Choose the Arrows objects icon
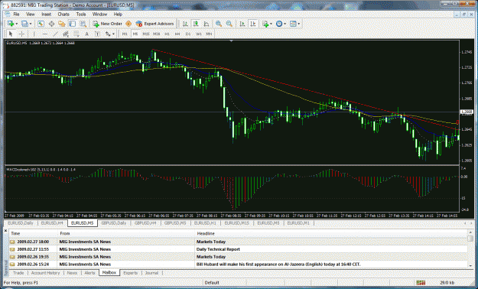Viewport: 478px width, 289px height. 108,34
